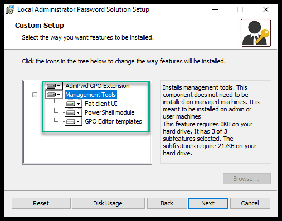Open PowerShell module install-state dropdown icon
282x221 pixels.
pyautogui.click(x=74, y=112)
